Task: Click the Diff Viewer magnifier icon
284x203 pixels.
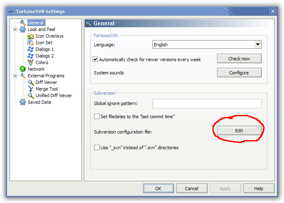Action: click(31, 82)
